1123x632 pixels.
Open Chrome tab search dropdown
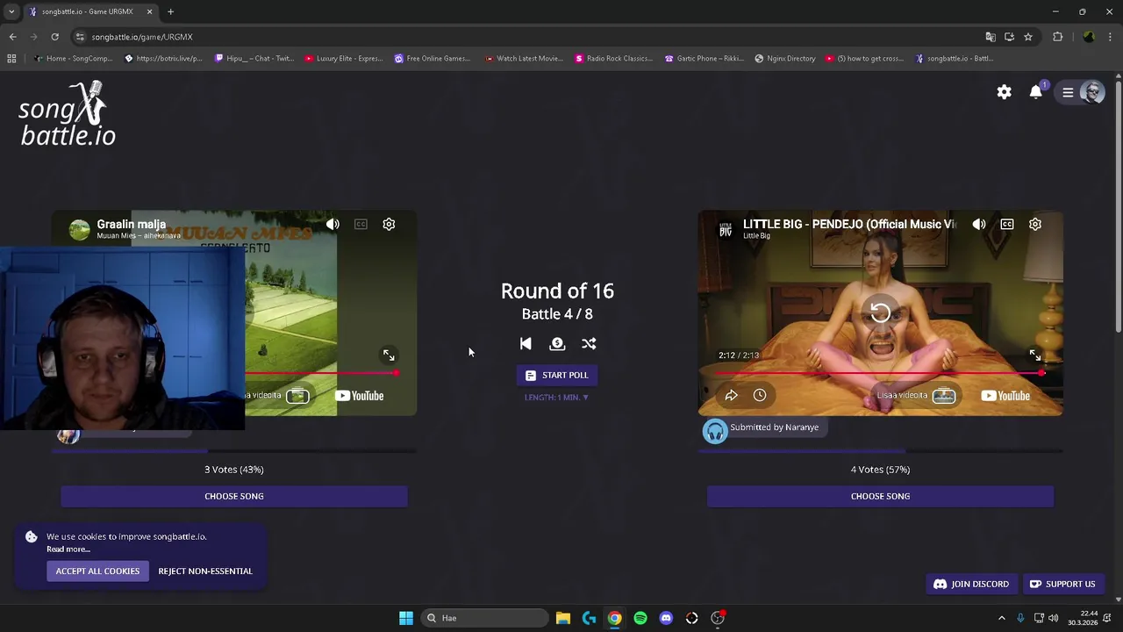11,11
